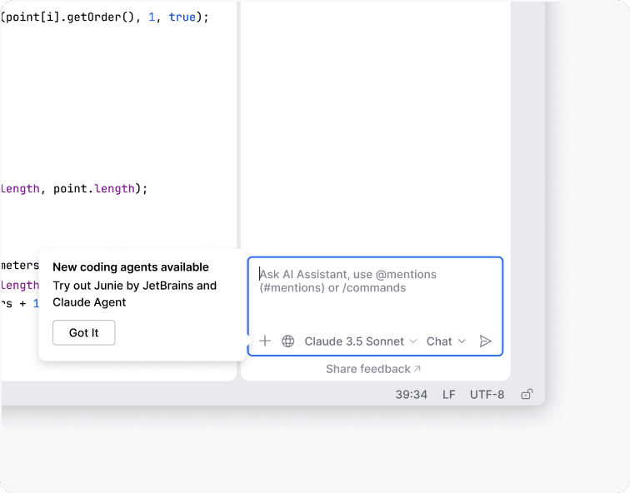Change file encoding via UTF-8 widget
This screenshot has height=493, width=630.
click(487, 394)
